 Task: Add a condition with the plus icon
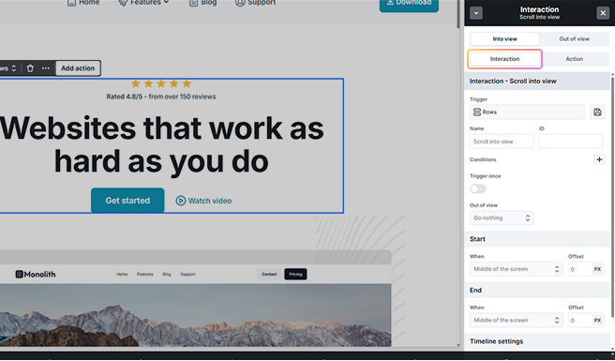599,159
